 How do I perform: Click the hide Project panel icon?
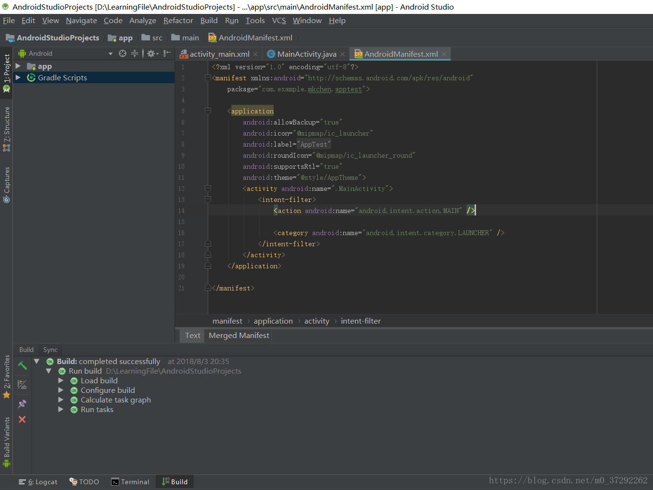(x=167, y=53)
